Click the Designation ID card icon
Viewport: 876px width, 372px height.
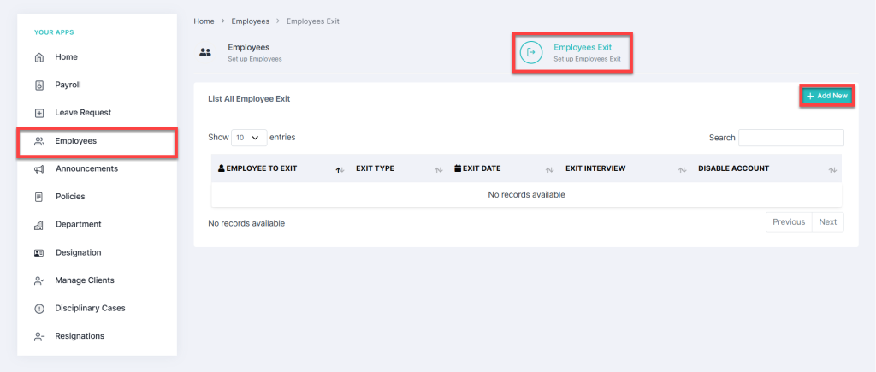click(38, 253)
